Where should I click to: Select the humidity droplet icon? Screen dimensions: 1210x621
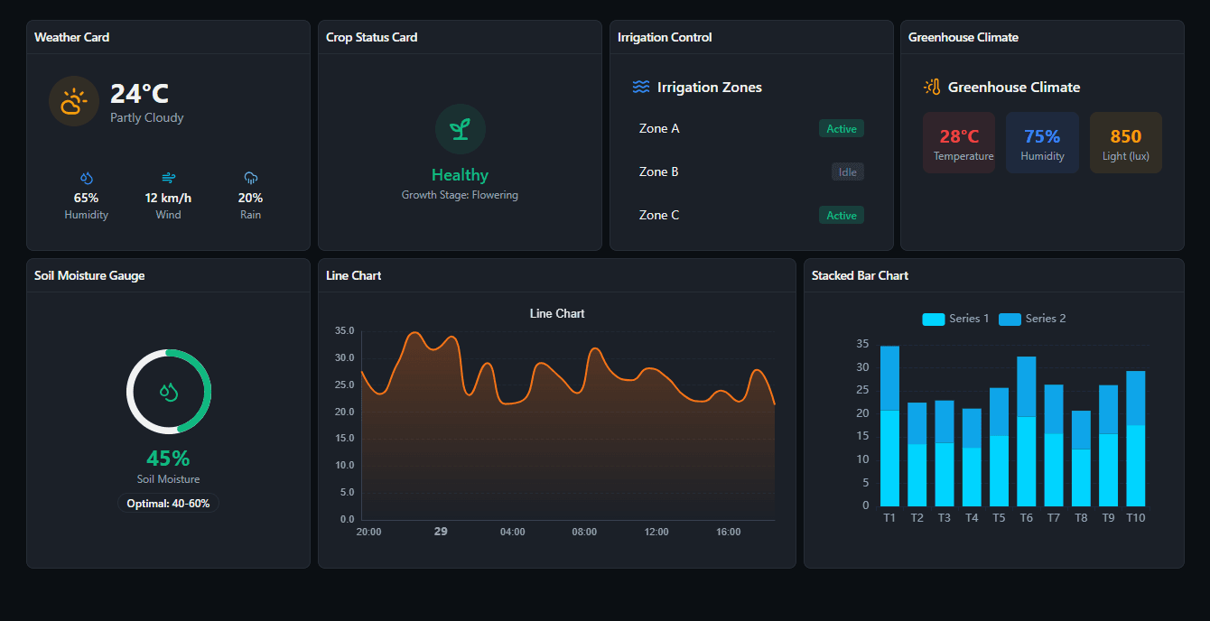(86, 177)
